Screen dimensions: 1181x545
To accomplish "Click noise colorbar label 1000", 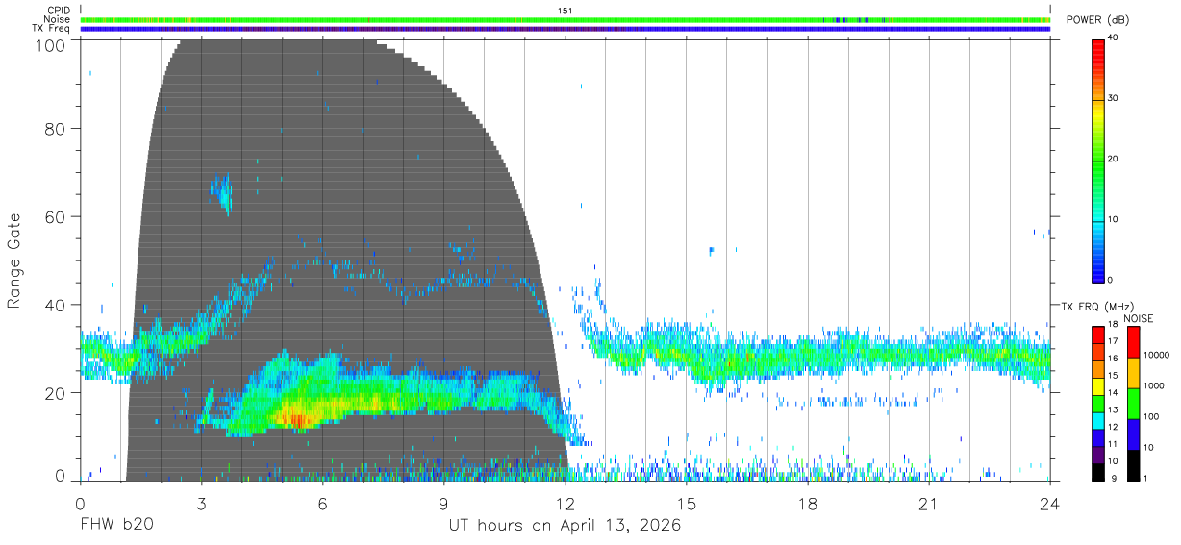I will tap(1153, 385).
